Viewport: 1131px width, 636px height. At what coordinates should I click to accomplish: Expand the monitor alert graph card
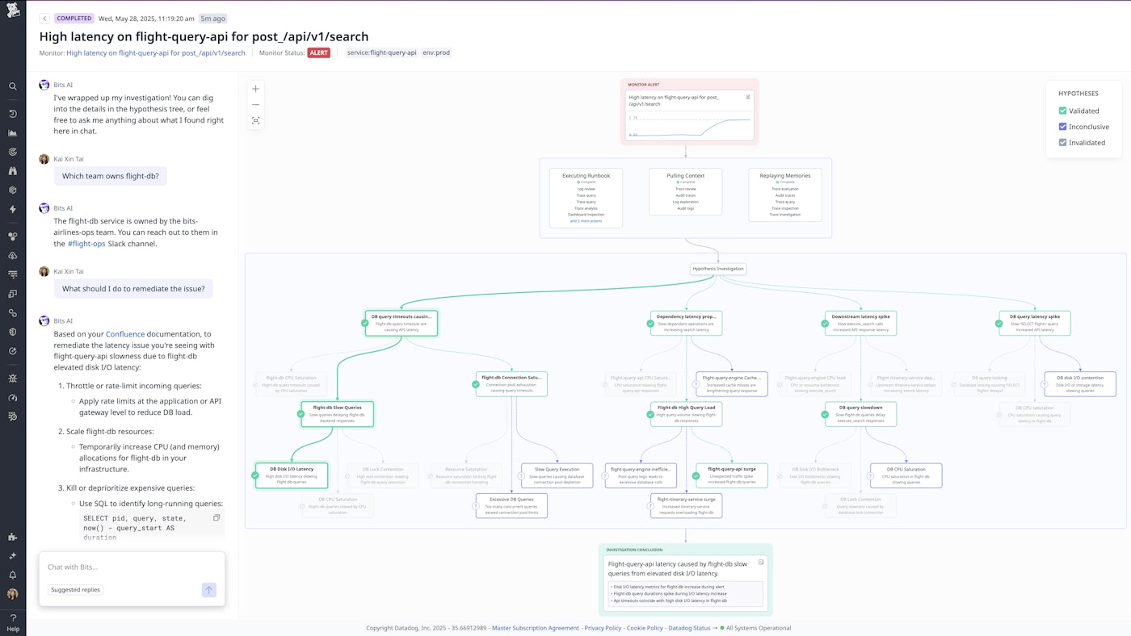(748, 97)
